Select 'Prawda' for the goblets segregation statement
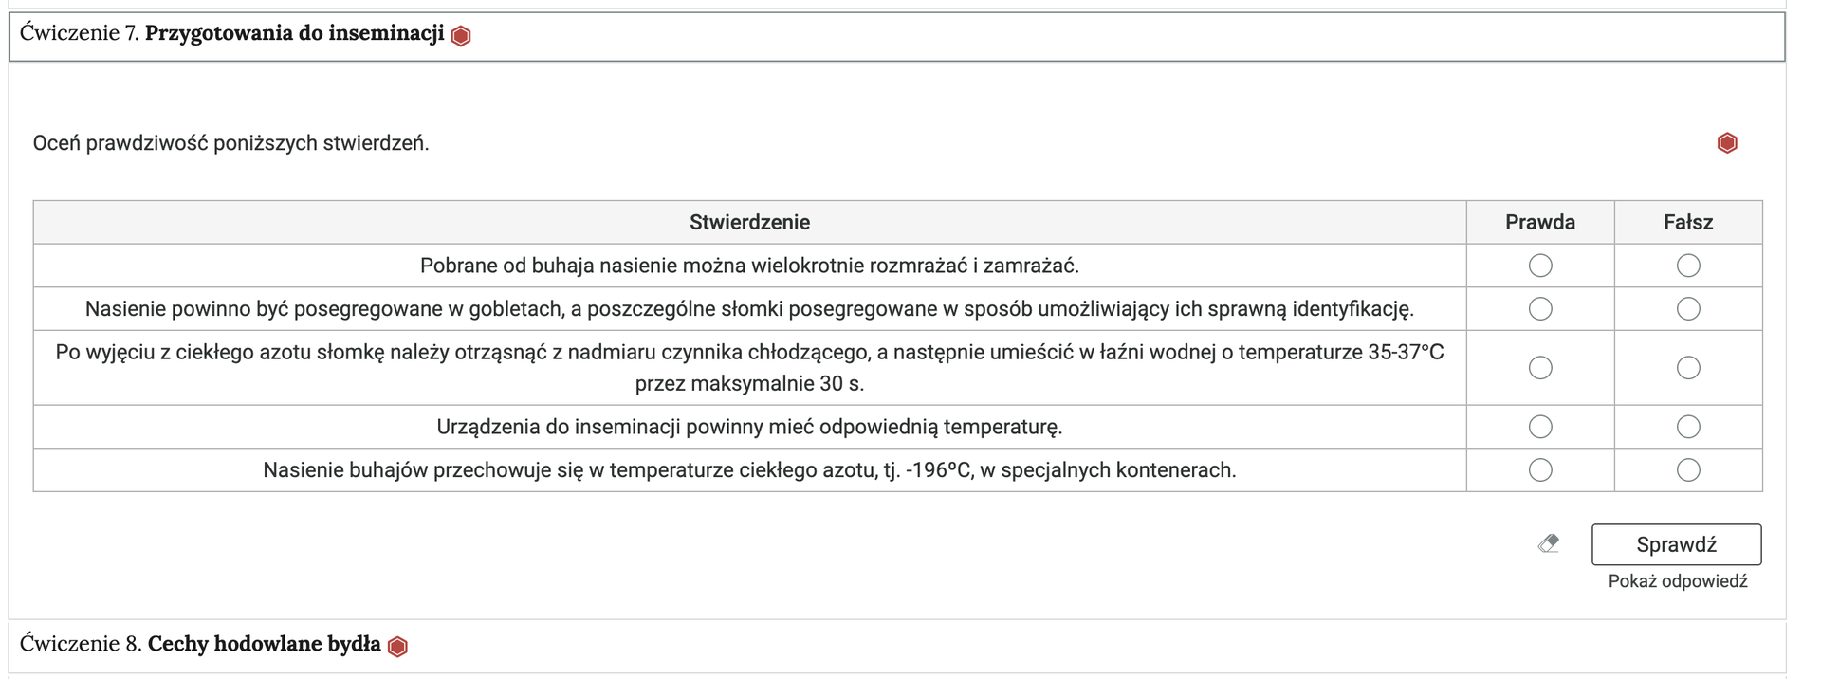The height and width of the screenshot is (679, 1821). (x=1540, y=308)
